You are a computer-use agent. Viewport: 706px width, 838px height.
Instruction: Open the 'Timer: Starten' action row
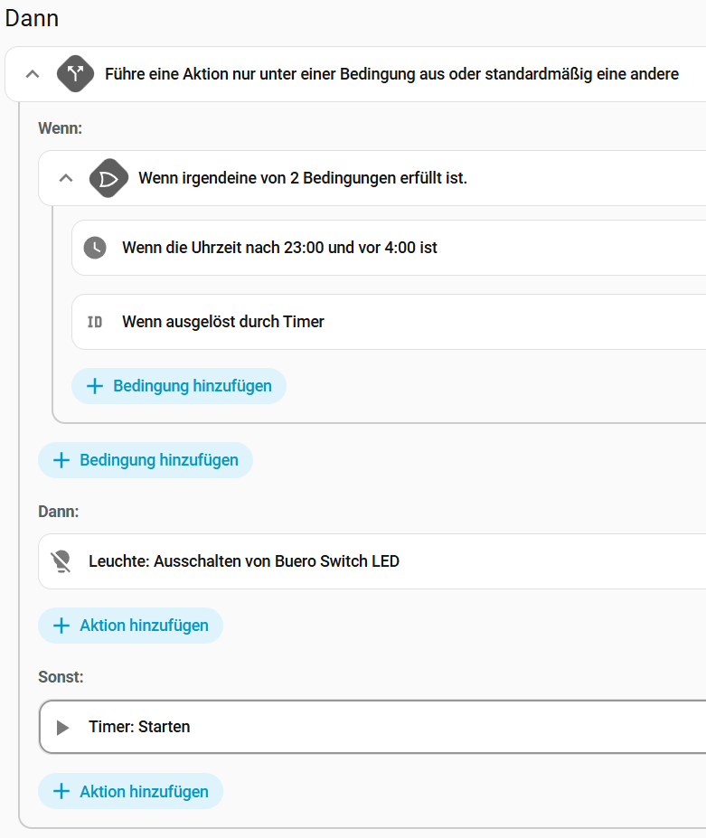[139, 727]
